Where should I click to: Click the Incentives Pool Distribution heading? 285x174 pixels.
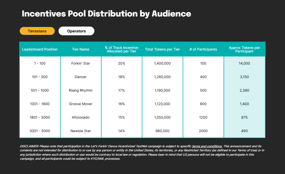pos(106,14)
